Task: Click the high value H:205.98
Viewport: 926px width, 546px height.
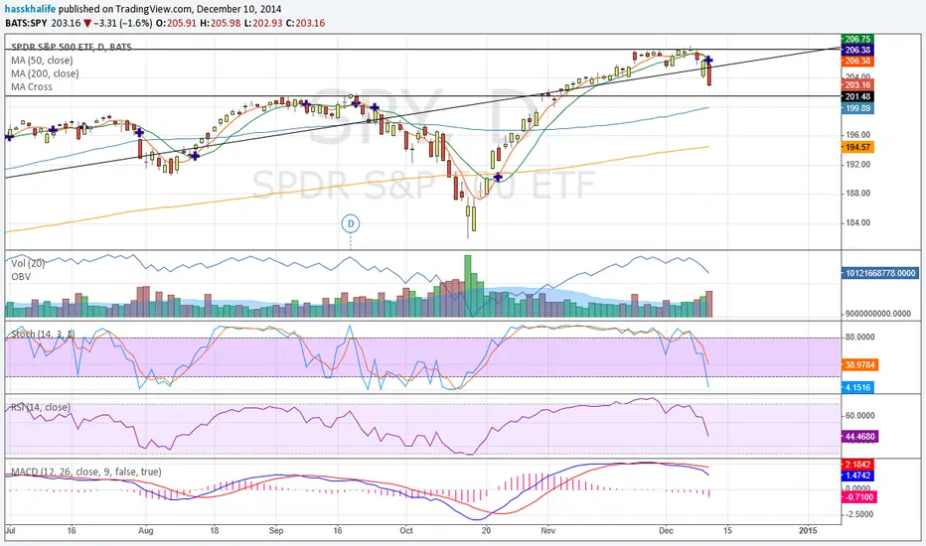Action: tap(220, 24)
